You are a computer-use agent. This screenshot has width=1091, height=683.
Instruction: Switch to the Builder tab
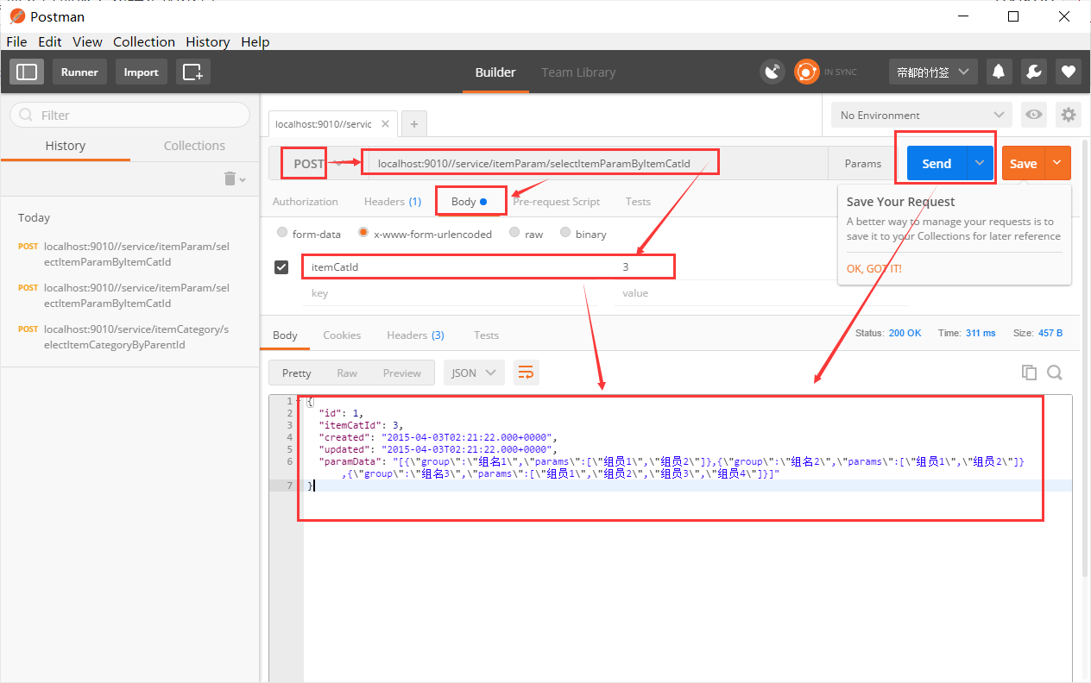coord(495,72)
